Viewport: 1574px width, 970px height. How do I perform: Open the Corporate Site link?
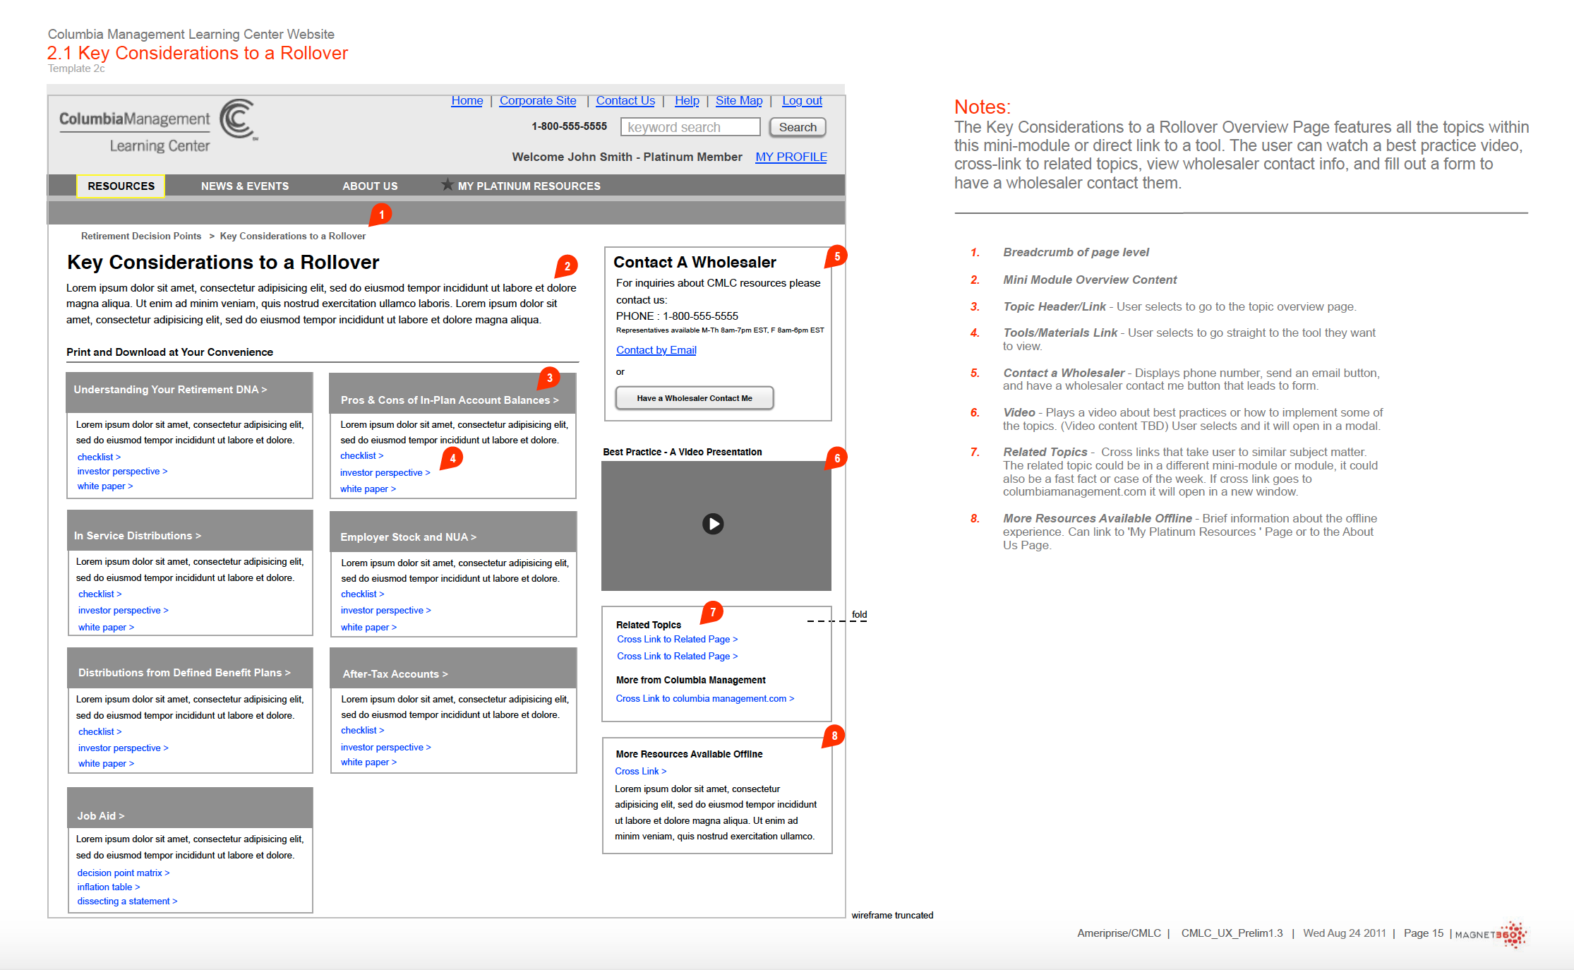[538, 100]
